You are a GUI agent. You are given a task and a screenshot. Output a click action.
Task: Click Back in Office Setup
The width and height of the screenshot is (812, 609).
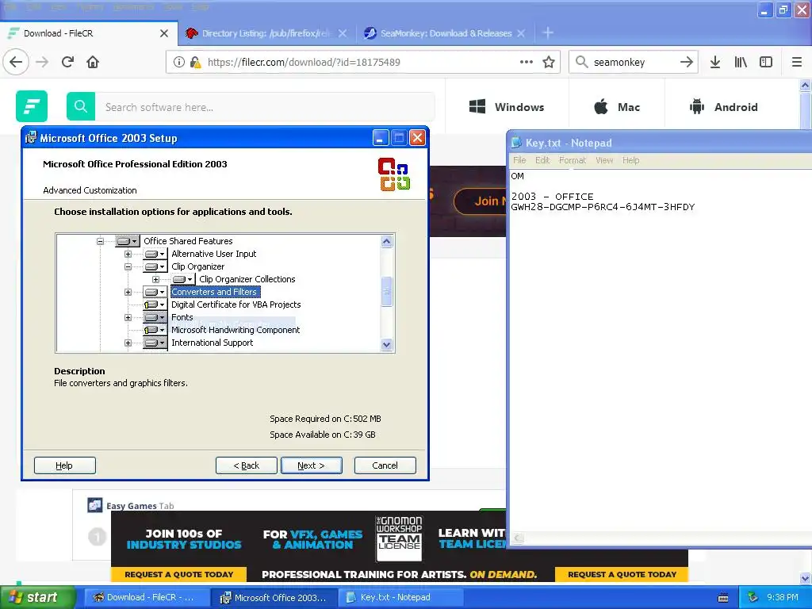coord(247,465)
